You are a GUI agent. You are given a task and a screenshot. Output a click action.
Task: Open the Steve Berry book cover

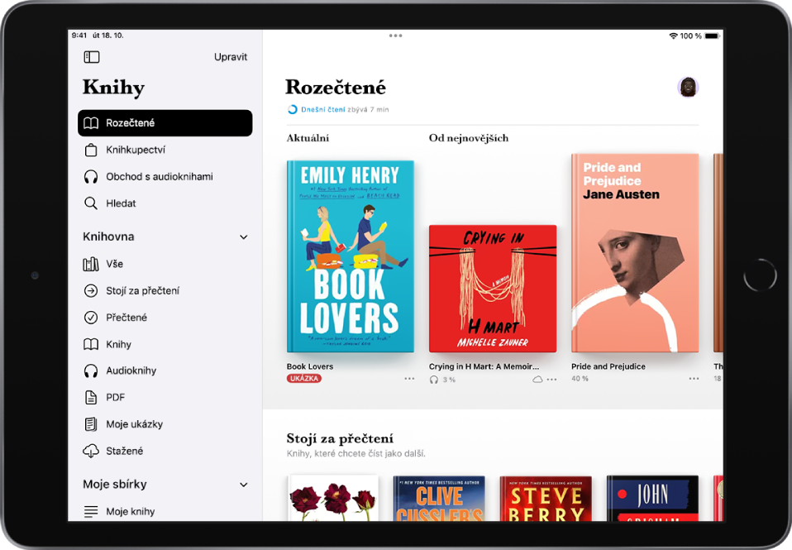pos(546,498)
